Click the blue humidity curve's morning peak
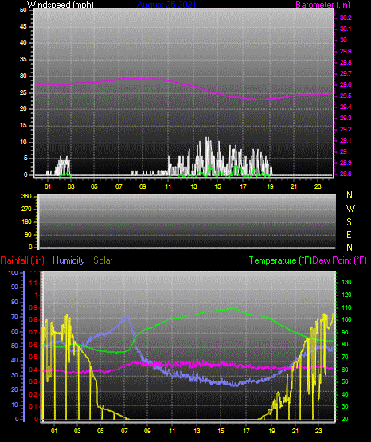371x442 pixels. [x=127, y=317]
